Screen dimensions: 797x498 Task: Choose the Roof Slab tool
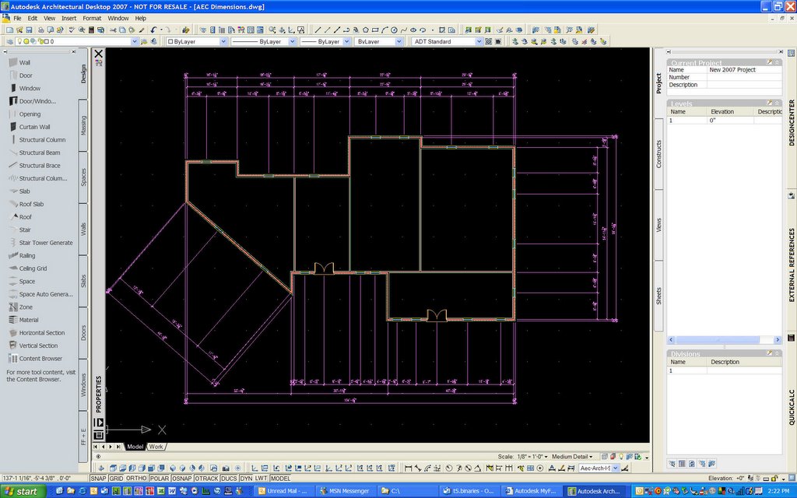coord(31,204)
